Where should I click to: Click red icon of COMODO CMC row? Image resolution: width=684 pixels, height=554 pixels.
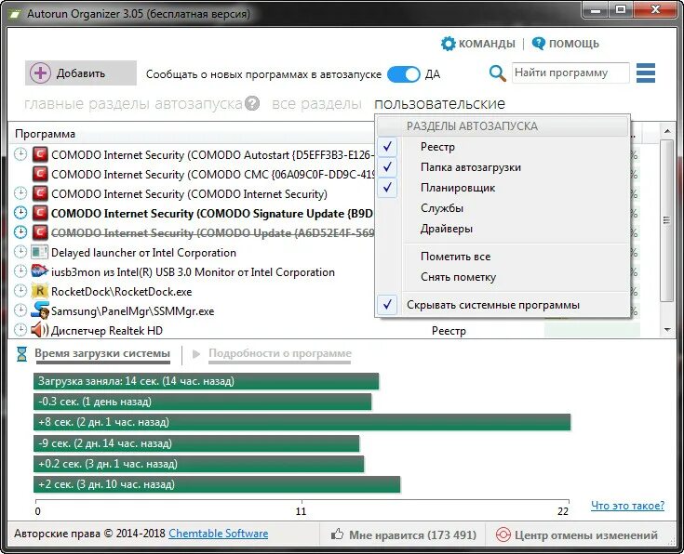[40, 174]
